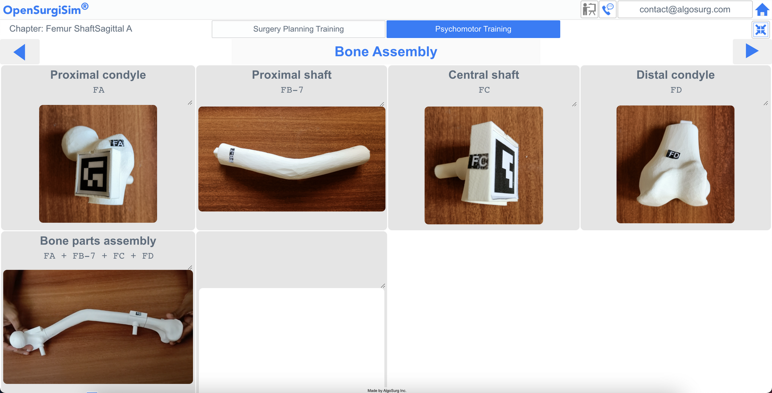The width and height of the screenshot is (772, 393).
Task: Go to previous page with left arrow
Action: pos(19,52)
